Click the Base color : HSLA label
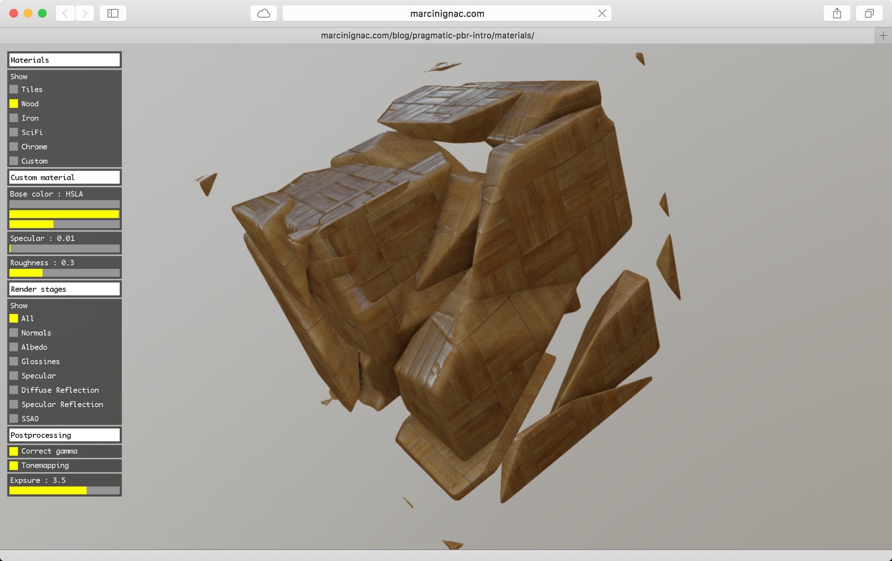The height and width of the screenshot is (561, 892). point(46,194)
